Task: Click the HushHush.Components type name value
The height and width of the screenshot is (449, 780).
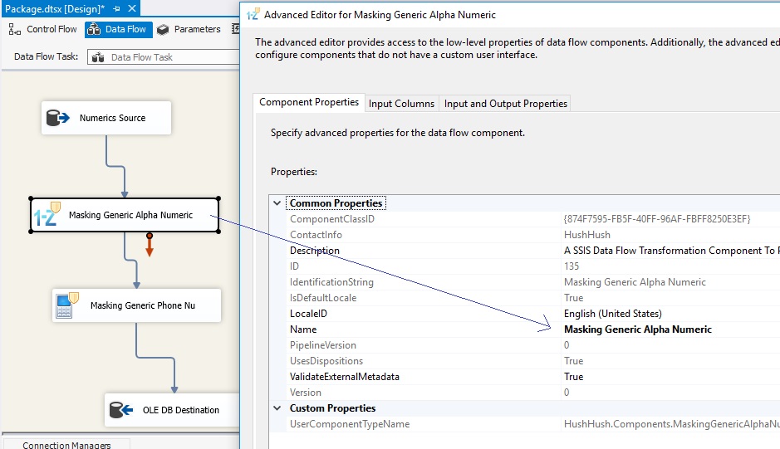Action: pyautogui.click(x=671, y=424)
